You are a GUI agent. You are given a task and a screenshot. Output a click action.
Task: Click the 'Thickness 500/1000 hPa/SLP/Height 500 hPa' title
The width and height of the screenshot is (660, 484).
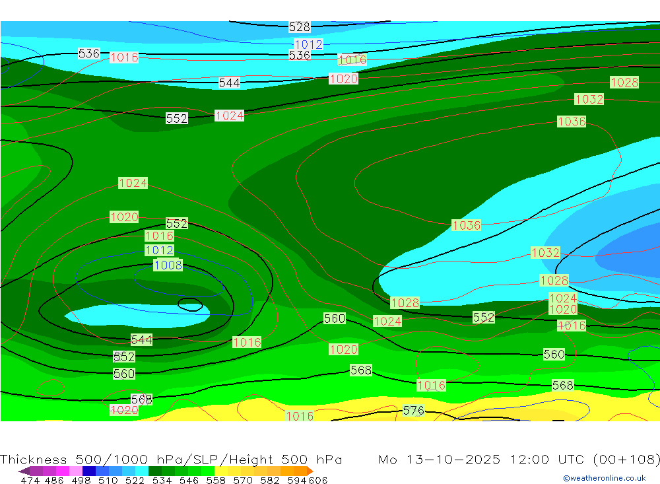coord(171,459)
